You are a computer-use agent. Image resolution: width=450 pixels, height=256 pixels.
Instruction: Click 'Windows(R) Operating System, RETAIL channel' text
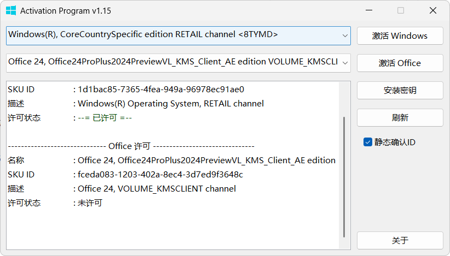click(171, 104)
